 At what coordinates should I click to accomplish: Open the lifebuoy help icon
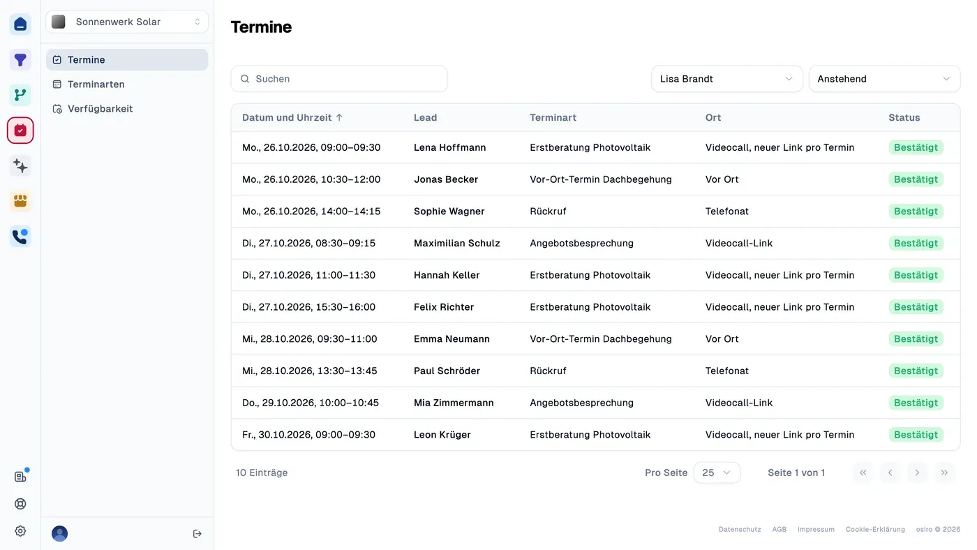pyautogui.click(x=20, y=504)
